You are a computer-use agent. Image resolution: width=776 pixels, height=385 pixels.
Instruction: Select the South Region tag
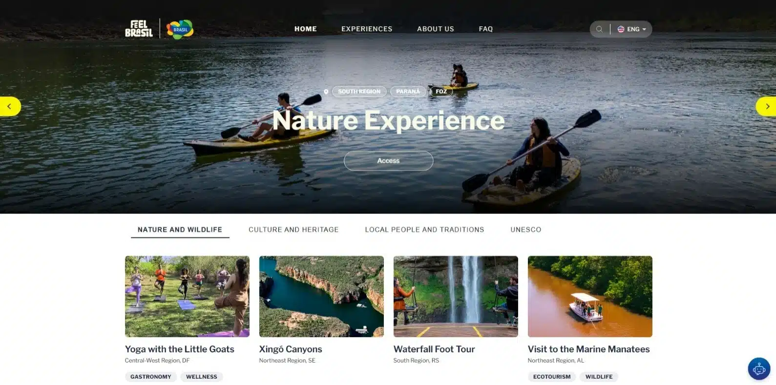(x=359, y=92)
